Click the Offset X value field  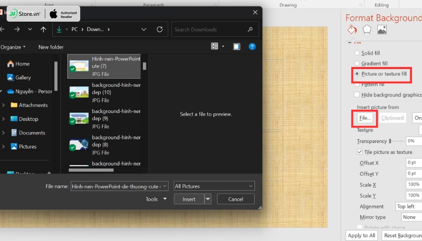tap(414, 162)
